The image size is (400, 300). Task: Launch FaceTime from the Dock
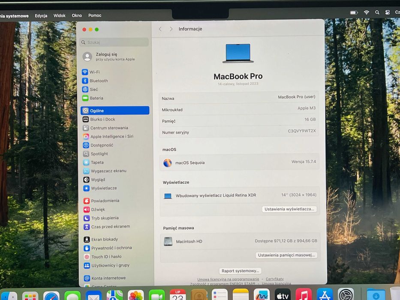click(x=156, y=296)
